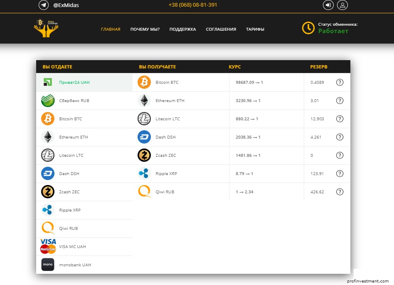Show reserve help for the Litecoin LTC row

coord(340,119)
